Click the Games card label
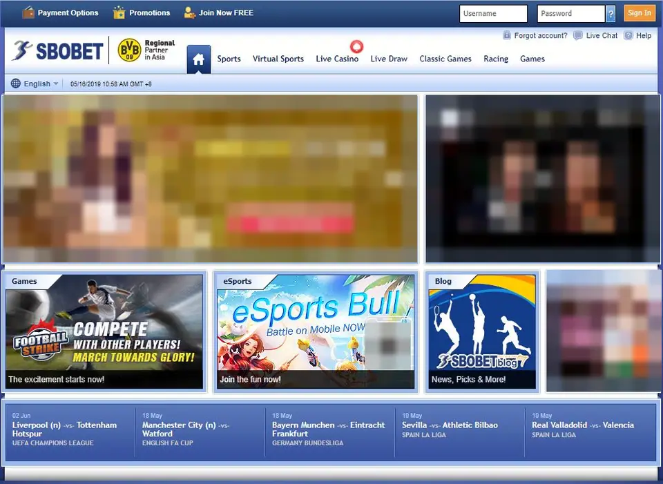 click(24, 281)
